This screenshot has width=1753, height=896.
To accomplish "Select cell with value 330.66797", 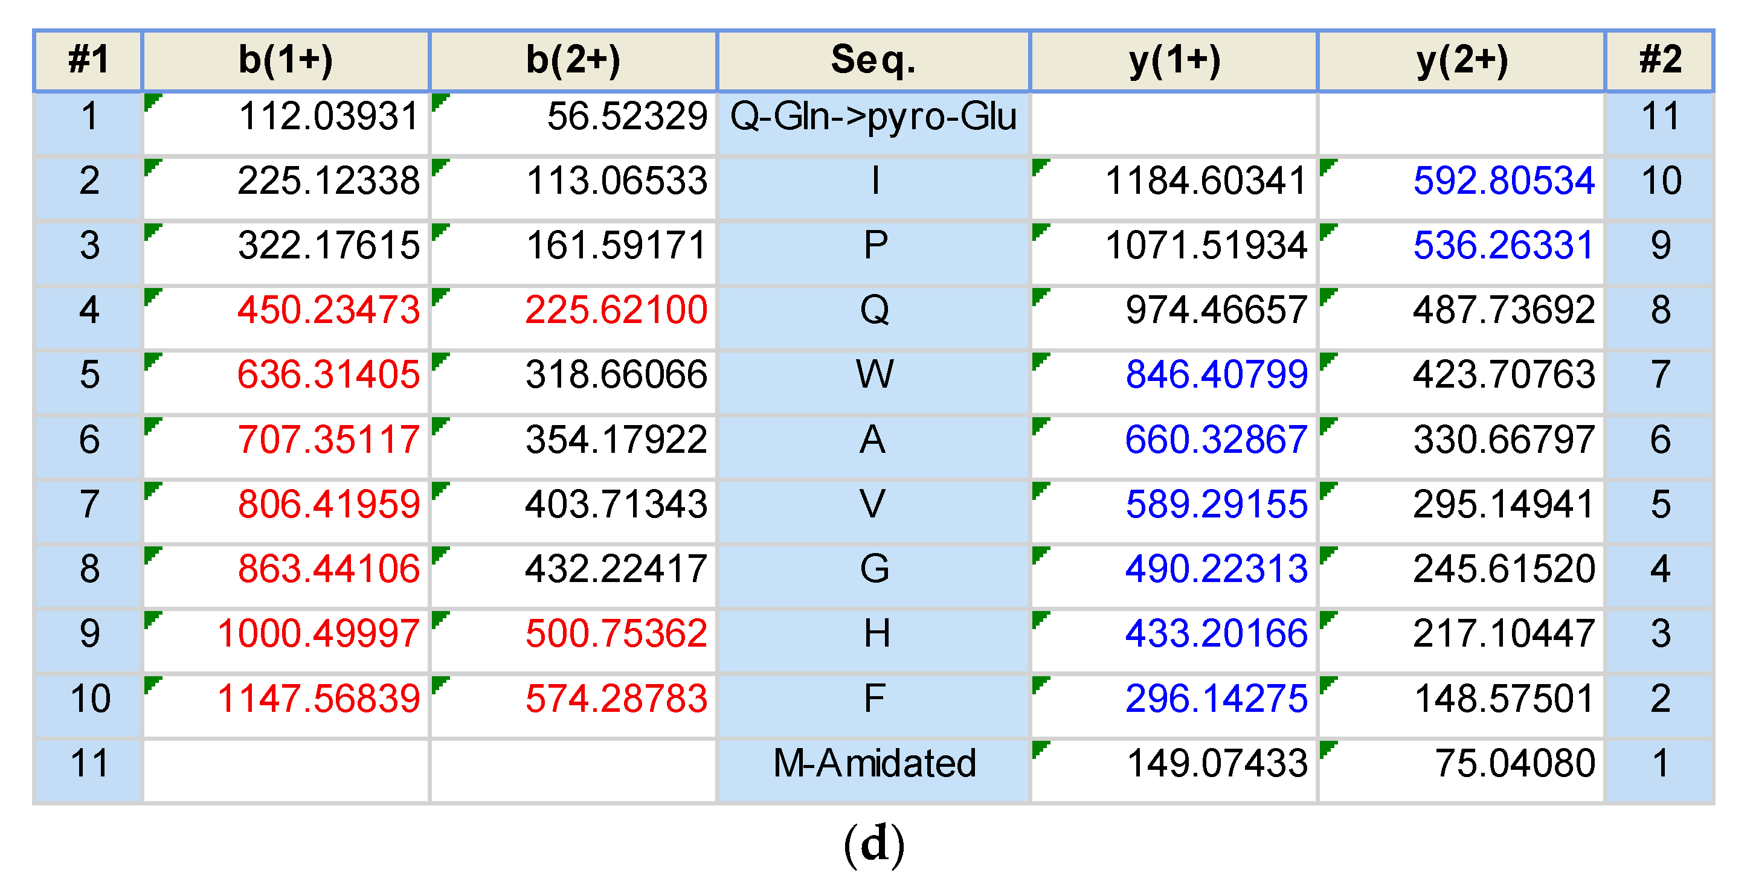I will point(1462,446).
